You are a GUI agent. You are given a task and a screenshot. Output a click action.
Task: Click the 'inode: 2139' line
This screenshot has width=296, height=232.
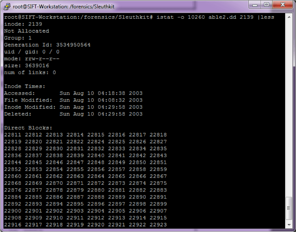click(23, 24)
